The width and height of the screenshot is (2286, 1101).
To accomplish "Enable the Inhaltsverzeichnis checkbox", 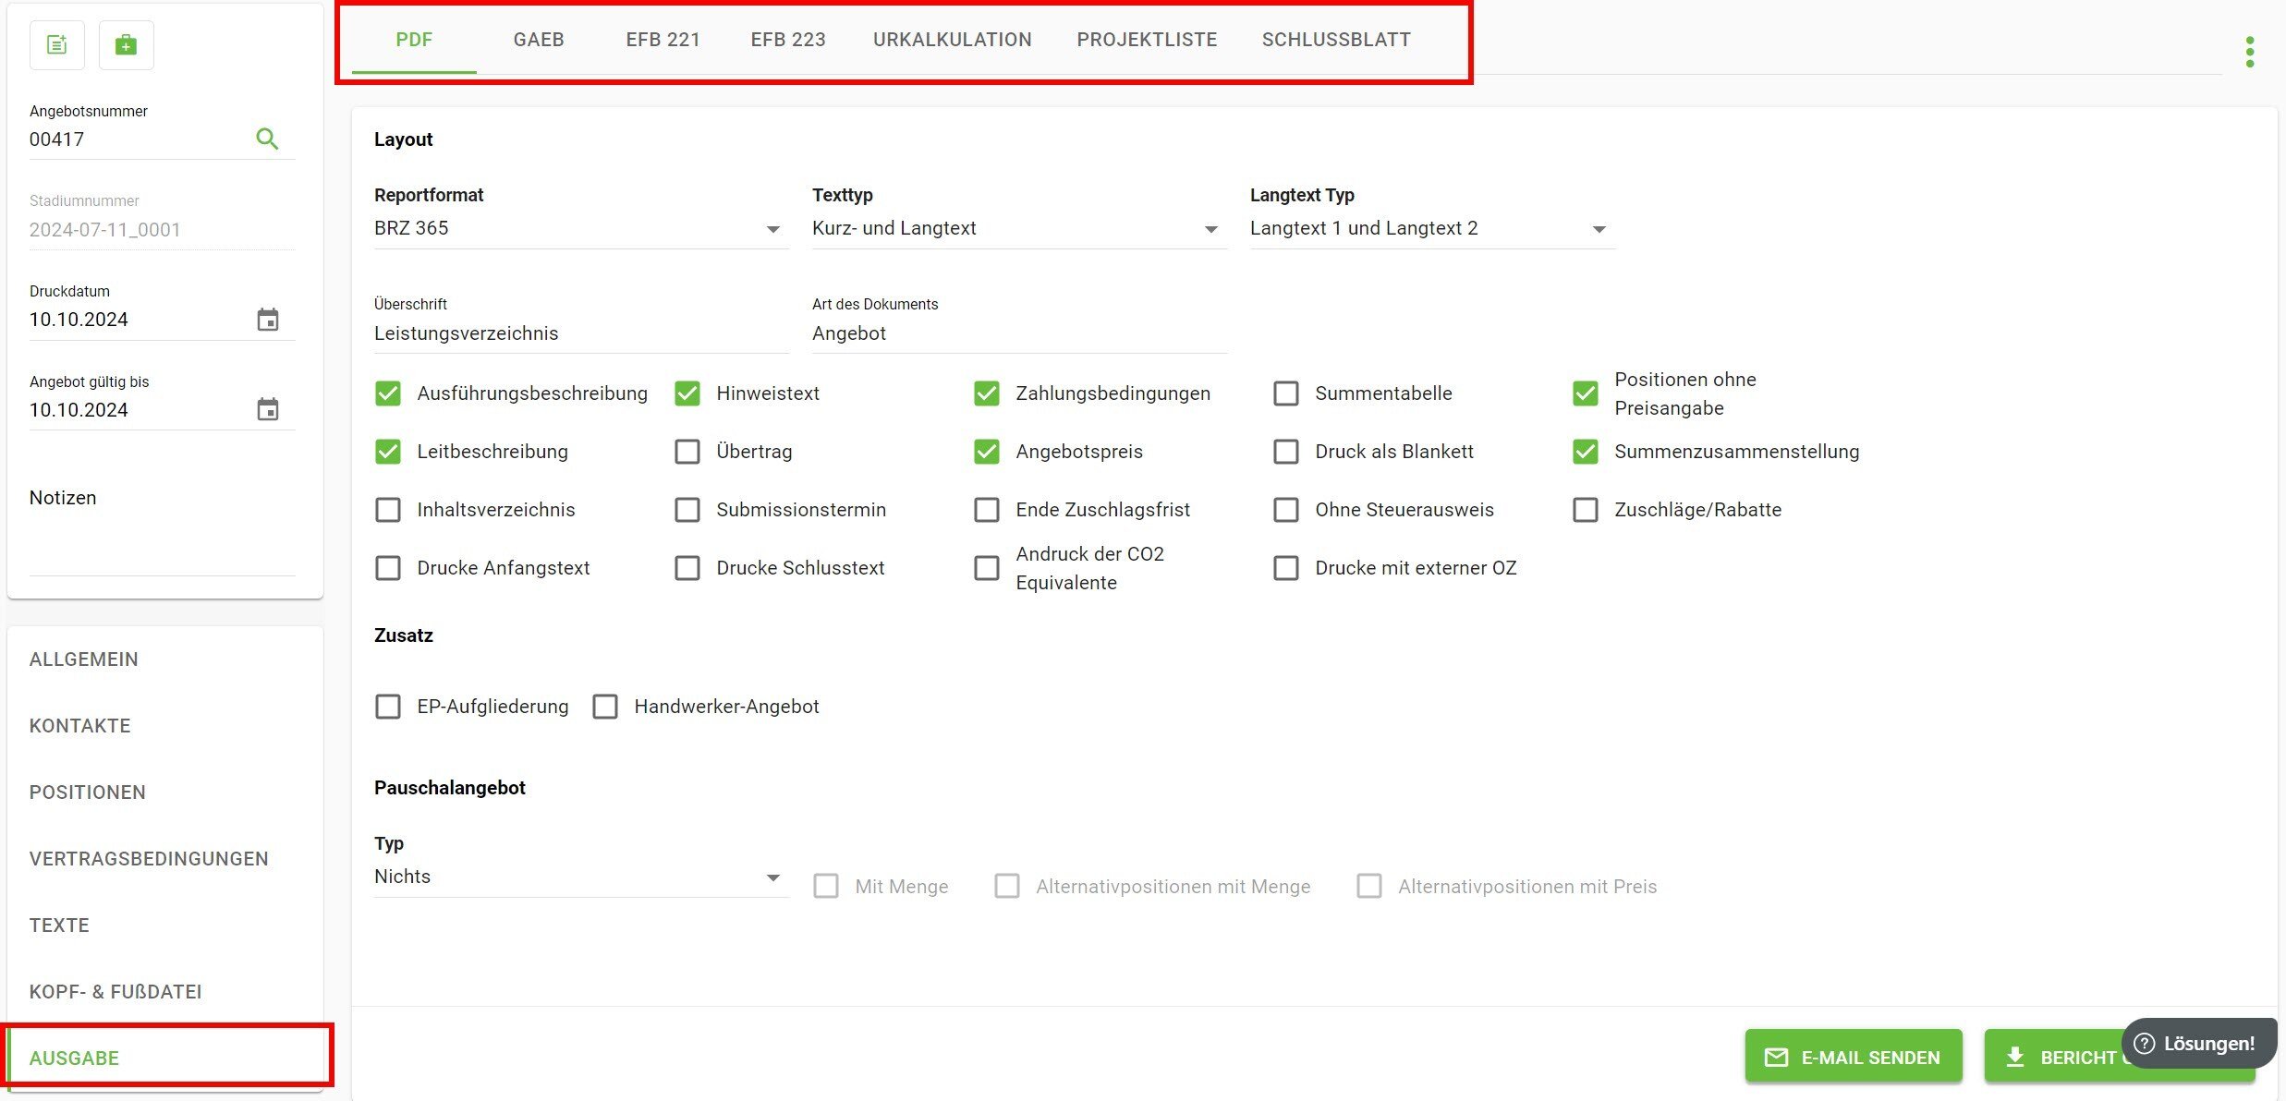I will pyautogui.click(x=388, y=510).
